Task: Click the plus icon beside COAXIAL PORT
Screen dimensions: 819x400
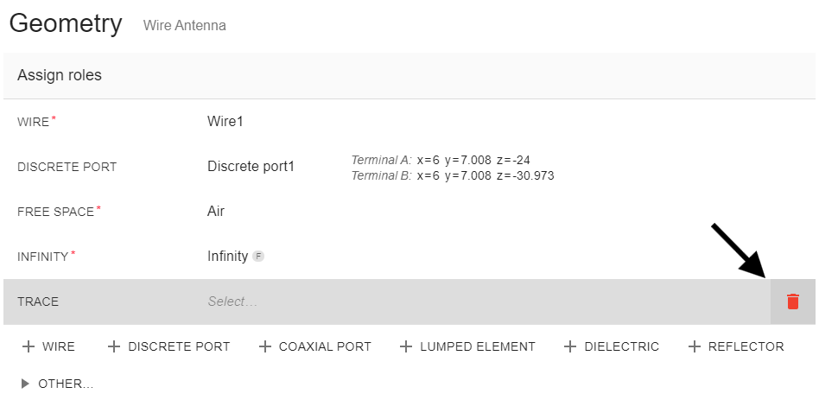Action: (x=265, y=346)
